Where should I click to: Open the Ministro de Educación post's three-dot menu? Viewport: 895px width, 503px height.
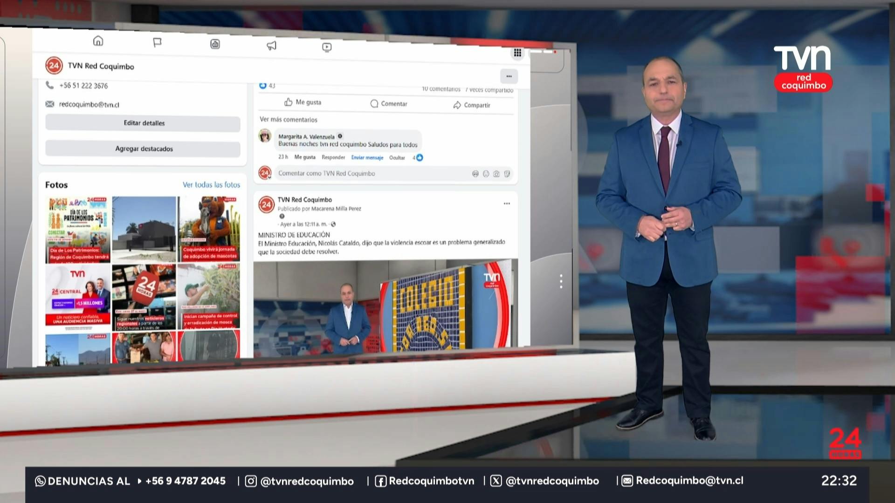coord(507,204)
